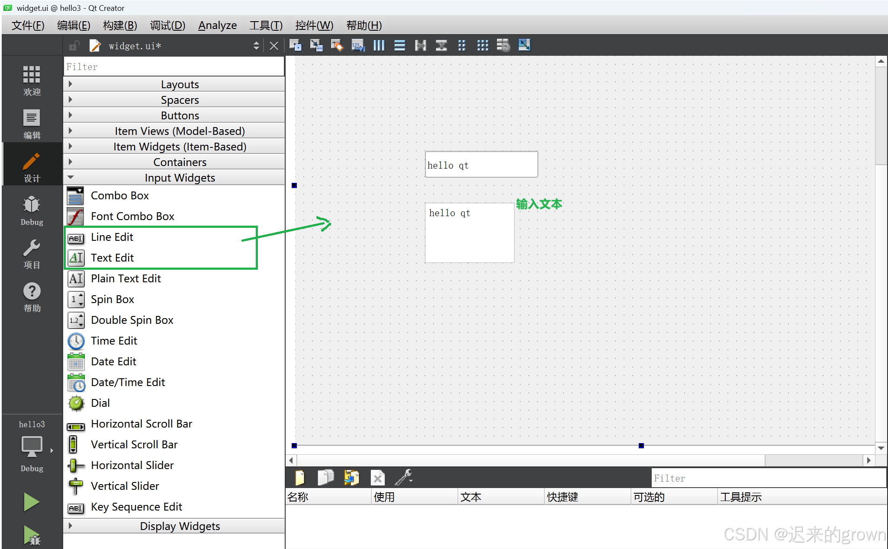Viewport: 888px width, 549px height.
Task: Open the Analyze menu
Action: (x=217, y=26)
